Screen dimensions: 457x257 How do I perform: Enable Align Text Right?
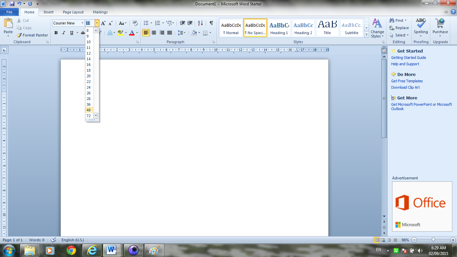162,33
